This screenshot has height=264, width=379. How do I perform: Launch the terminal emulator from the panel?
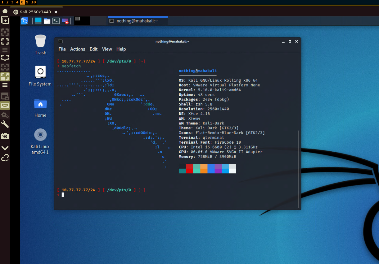click(56, 21)
